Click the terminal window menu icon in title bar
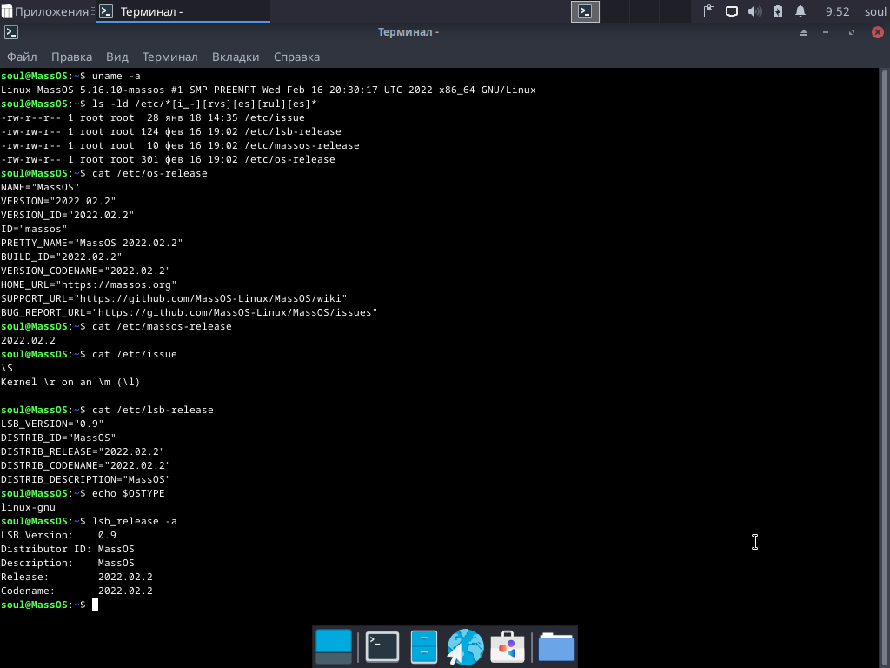Screen dimensions: 890x668 [x=11, y=32]
